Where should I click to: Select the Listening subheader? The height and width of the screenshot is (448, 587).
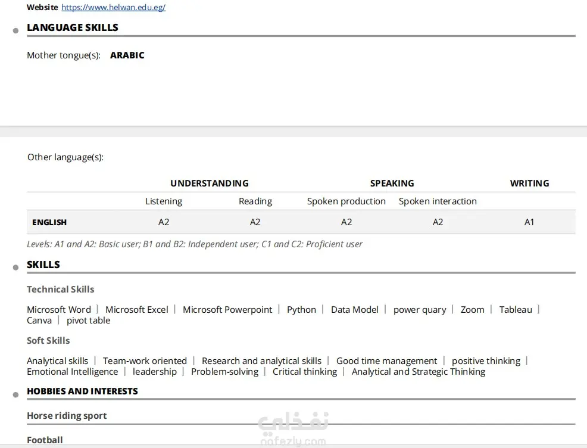164,201
